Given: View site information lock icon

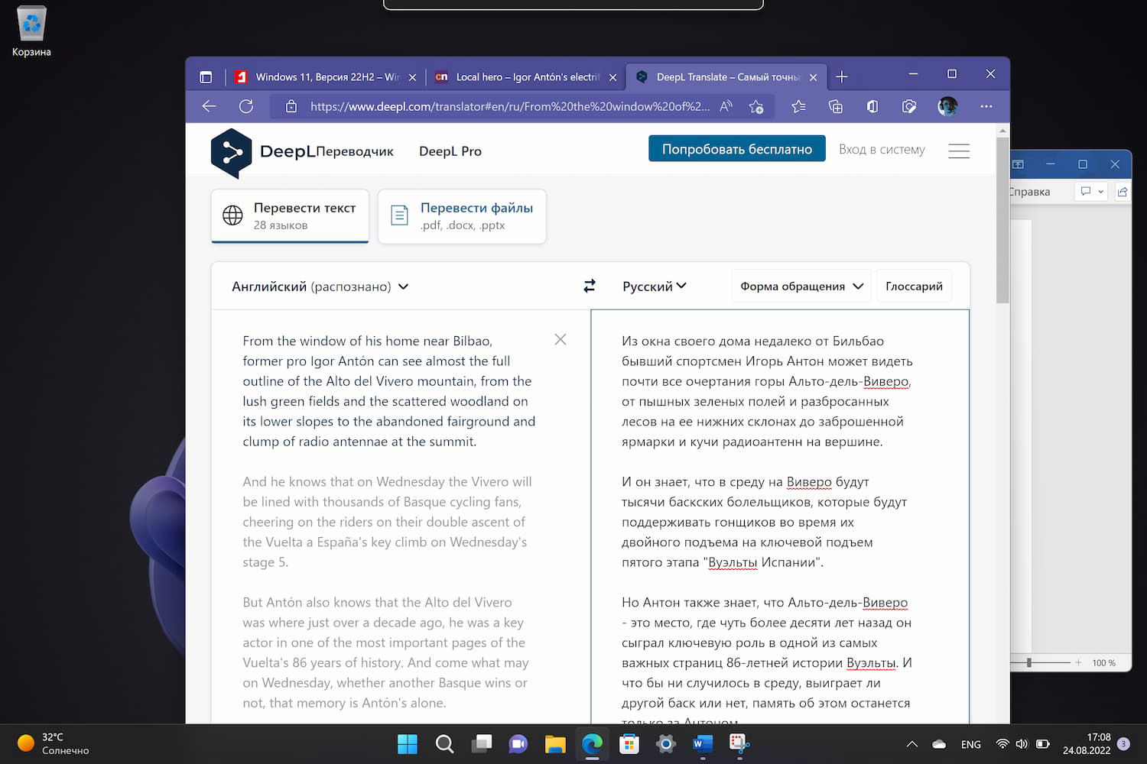Looking at the screenshot, I should click(291, 106).
